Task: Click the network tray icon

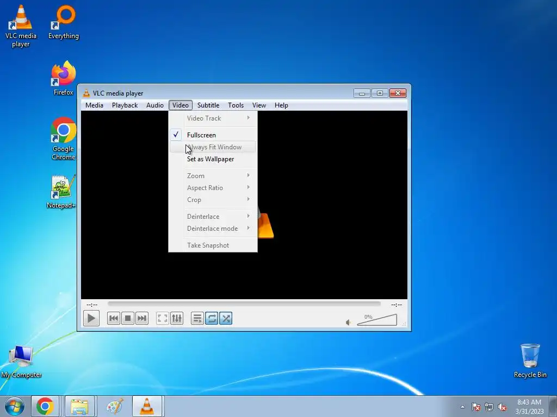Action: click(489, 407)
